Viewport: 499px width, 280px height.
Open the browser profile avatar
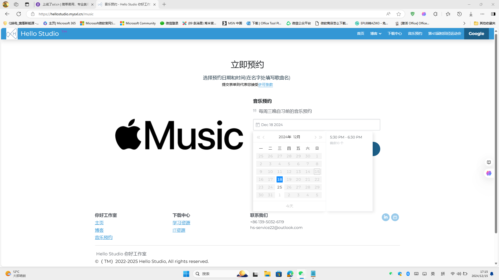(6, 4)
